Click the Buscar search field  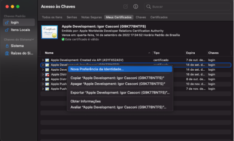[187, 7]
